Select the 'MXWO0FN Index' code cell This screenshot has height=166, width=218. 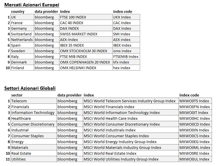click(x=195, y=107)
